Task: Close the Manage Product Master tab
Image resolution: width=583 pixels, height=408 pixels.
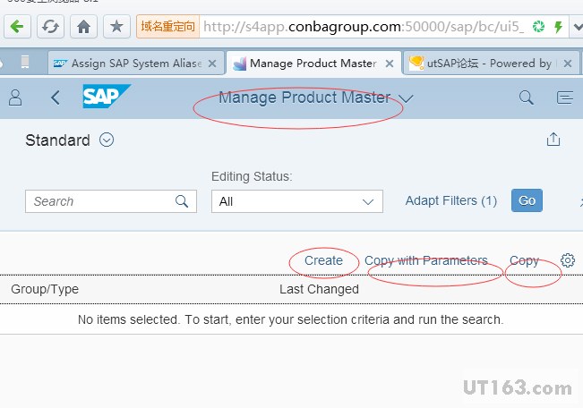Action: [x=390, y=64]
